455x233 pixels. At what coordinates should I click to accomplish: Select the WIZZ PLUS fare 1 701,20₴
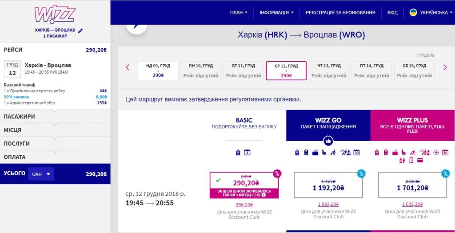click(412, 185)
